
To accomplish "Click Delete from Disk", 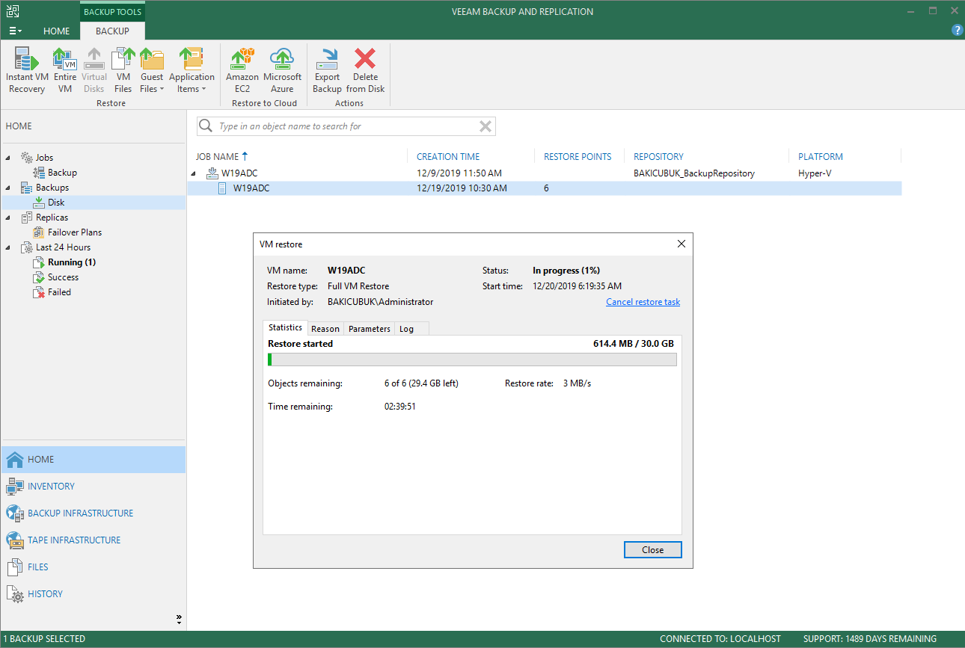I will [x=365, y=70].
